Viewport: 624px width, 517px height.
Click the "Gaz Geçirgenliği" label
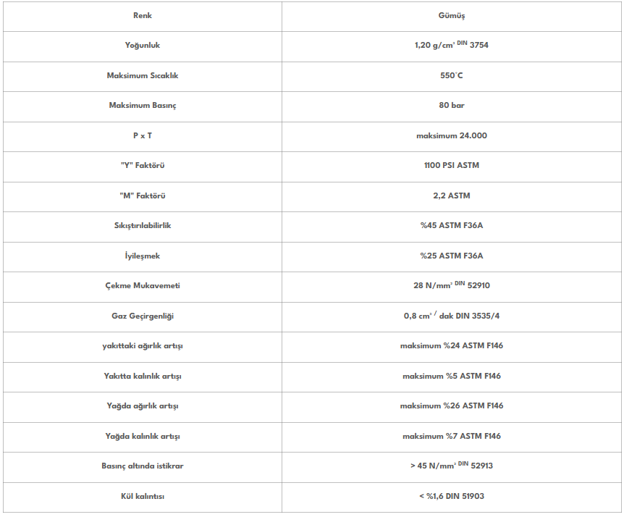143,316
